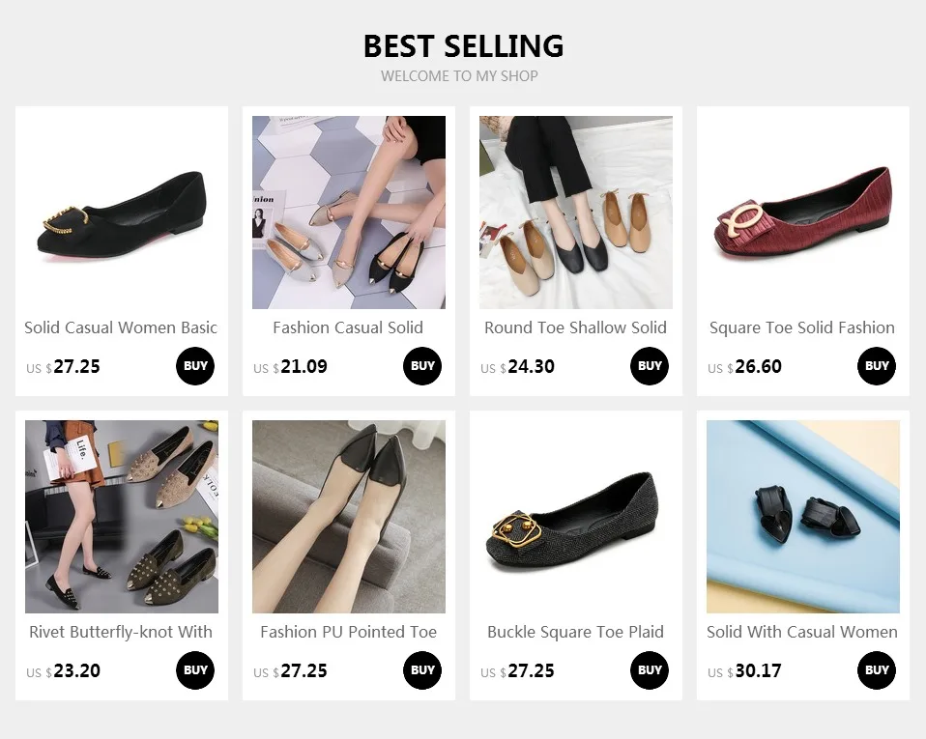Click BUY button for Fashion PU Pointed Toe
This screenshot has height=739, width=926.
[422, 670]
